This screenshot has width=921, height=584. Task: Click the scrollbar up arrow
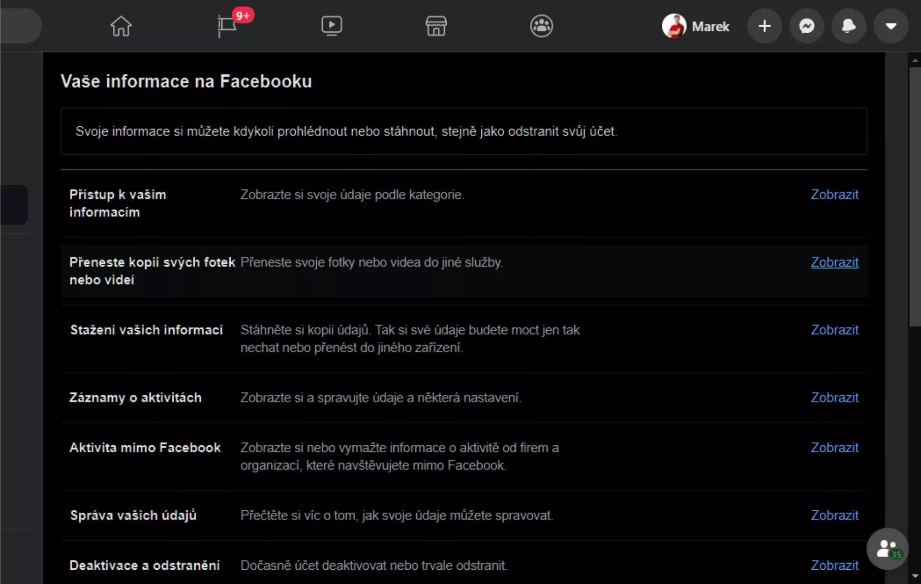click(915, 60)
